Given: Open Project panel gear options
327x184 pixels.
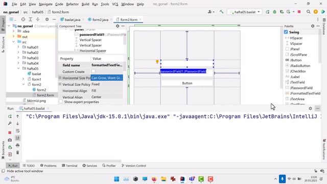Looking at the screenshot, I should [x=47, y=19].
